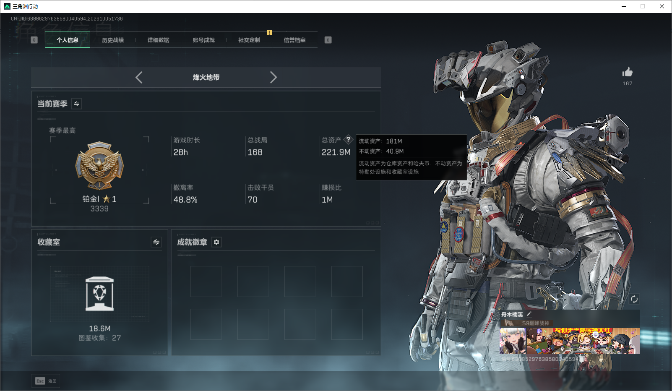Click the rank score 3339
Image resolution: width=672 pixels, height=391 pixels.
[x=99, y=209]
